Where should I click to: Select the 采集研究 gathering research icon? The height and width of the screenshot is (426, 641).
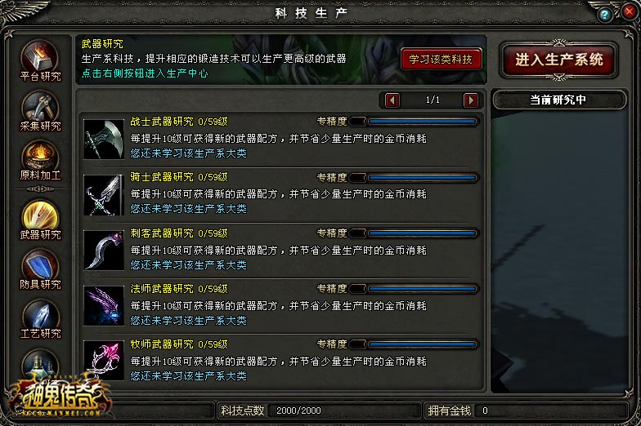click(40, 110)
